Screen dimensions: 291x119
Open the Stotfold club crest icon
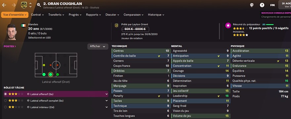pos(24,5)
